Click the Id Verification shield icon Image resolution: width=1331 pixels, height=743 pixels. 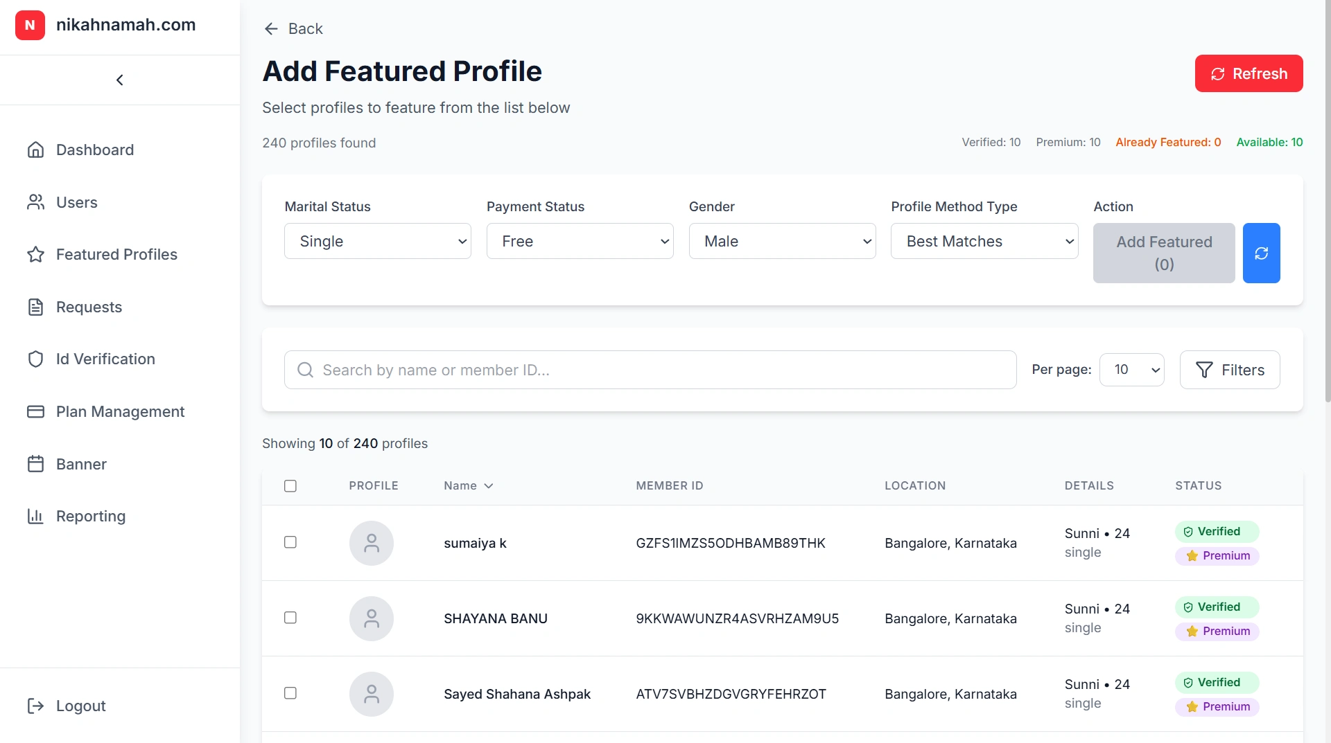click(35, 359)
